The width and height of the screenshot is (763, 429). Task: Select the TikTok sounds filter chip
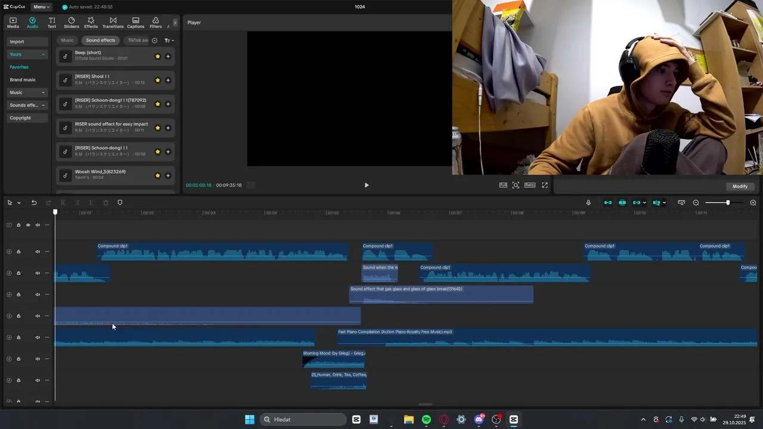(x=137, y=41)
